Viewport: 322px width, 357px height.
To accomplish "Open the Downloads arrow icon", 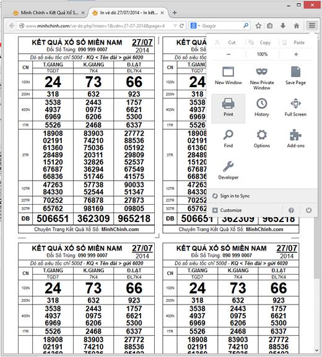I will tap(283, 25).
